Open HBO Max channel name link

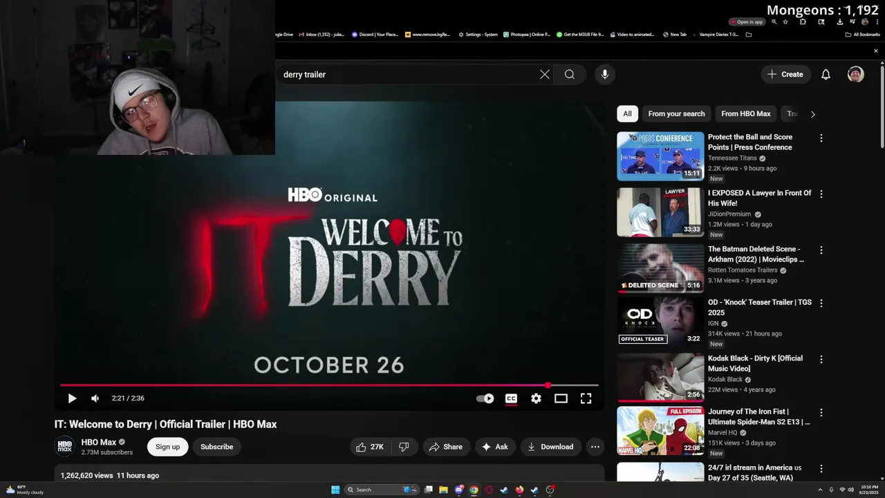[99, 443]
